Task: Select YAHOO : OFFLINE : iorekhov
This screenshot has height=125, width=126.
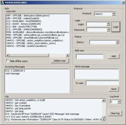Action: click(26, 46)
